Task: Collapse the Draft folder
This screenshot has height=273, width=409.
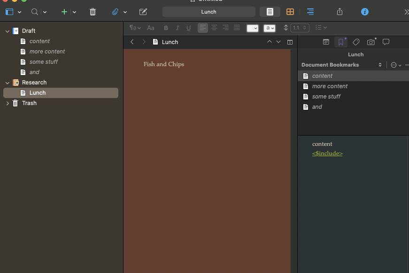Action: [8, 31]
